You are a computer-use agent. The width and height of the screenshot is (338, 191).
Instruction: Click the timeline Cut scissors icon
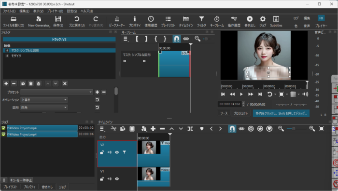click(x=113, y=129)
